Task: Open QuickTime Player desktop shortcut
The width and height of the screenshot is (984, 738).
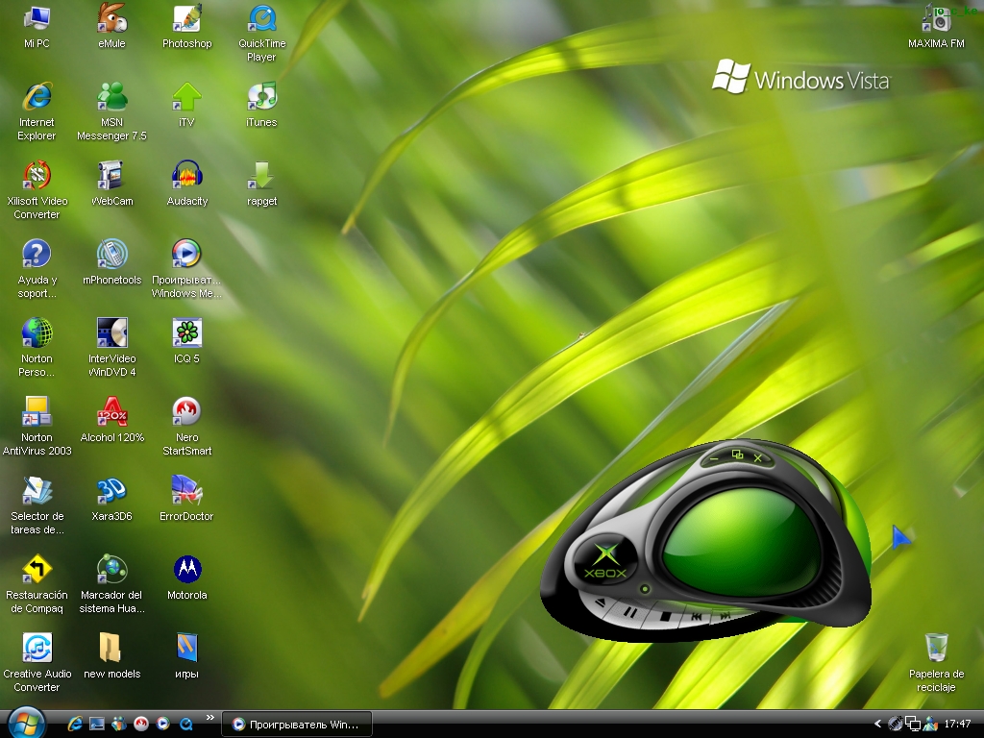Action: (261, 19)
